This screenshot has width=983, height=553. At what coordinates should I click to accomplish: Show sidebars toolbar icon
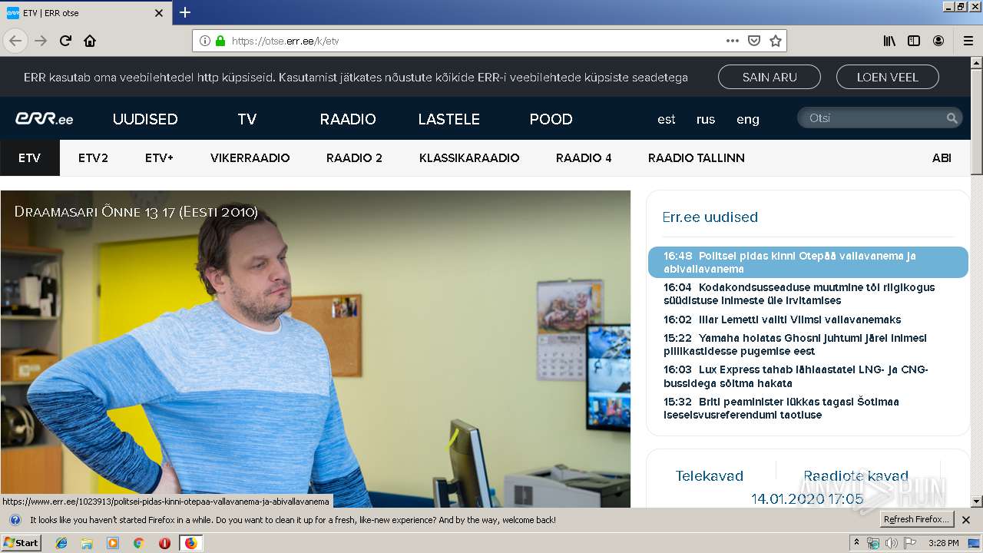[x=914, y=41]
